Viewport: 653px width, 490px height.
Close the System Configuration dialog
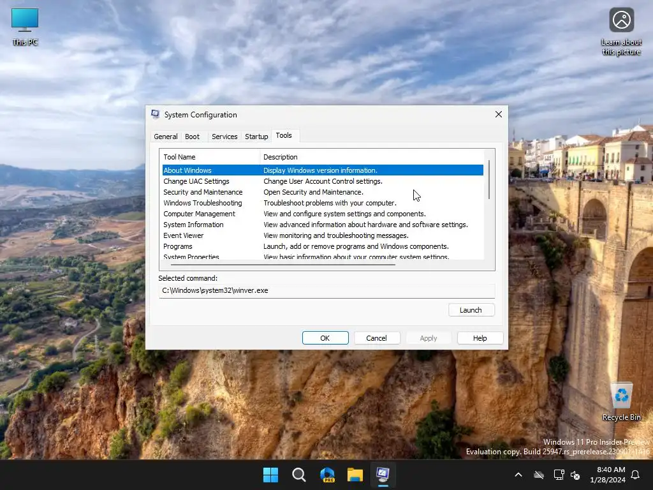pyautogui.click(x=499, y=114)
